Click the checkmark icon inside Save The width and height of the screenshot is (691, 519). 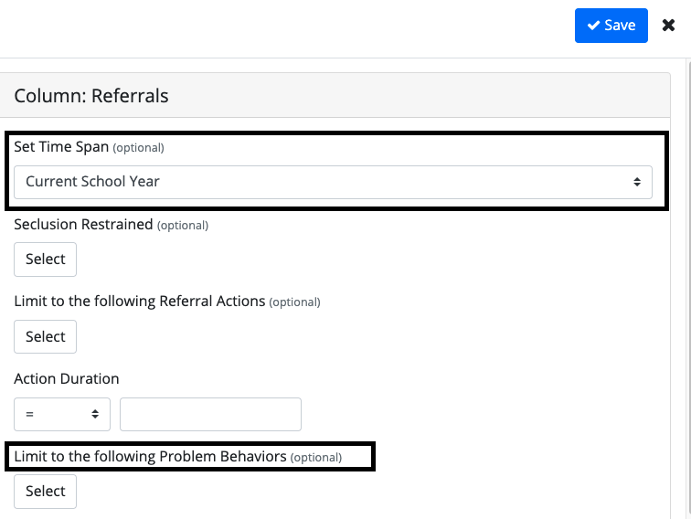pos(593,25)
